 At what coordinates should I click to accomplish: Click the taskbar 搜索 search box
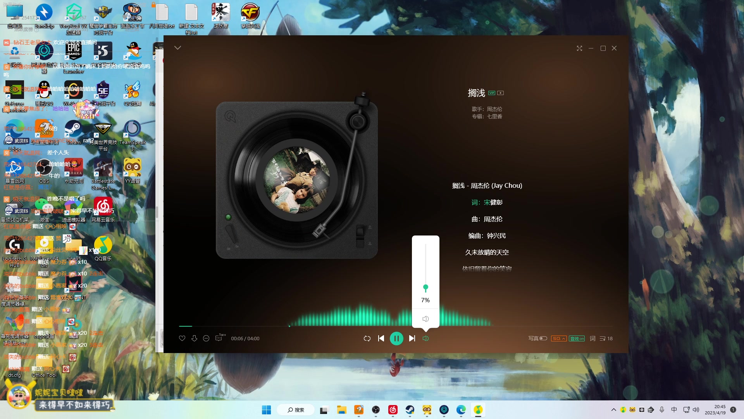[296, 410]
